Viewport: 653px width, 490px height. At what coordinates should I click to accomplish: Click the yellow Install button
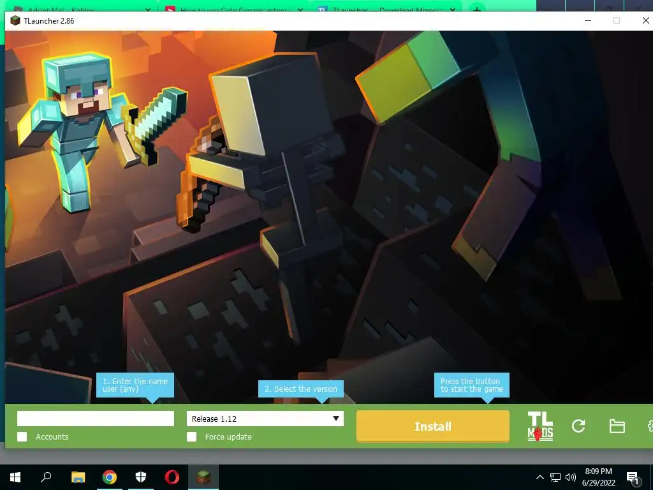[433, 426]
